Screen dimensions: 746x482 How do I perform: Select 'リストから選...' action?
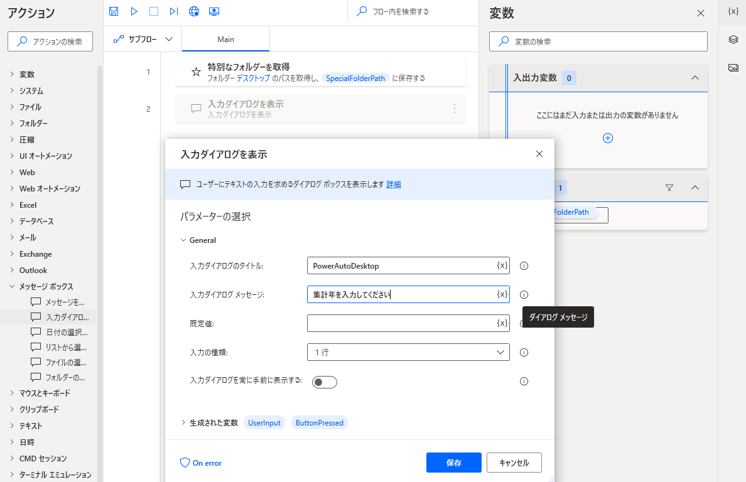coord(58,348)
